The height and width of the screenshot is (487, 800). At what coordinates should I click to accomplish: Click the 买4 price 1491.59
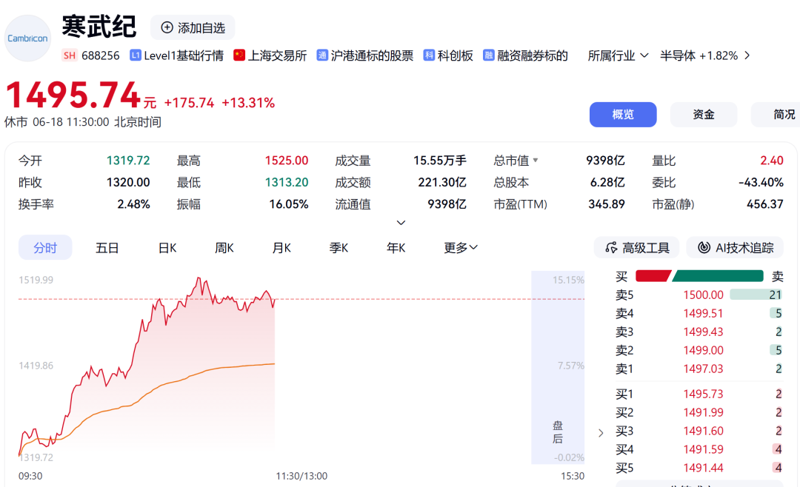[703, 449]
